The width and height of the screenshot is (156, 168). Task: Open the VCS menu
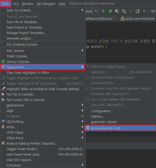pyautogui.click(x=16, y=4)
